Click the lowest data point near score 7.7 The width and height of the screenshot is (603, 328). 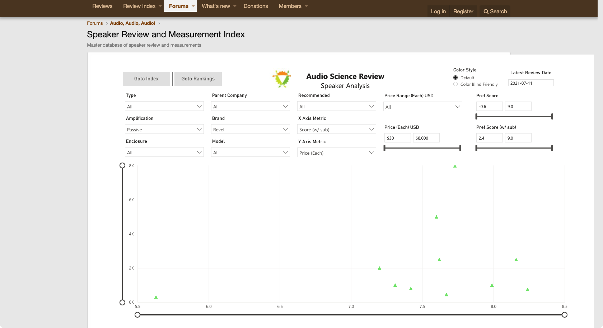pos(447,295)
